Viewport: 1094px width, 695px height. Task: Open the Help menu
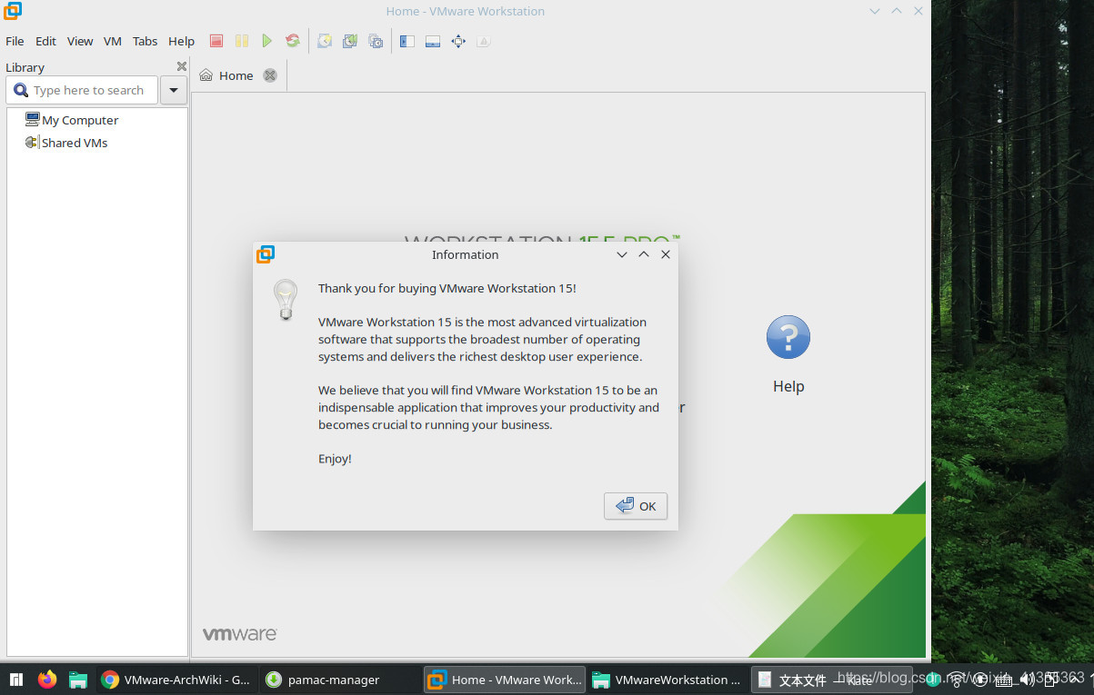click(x=181, y=41)
